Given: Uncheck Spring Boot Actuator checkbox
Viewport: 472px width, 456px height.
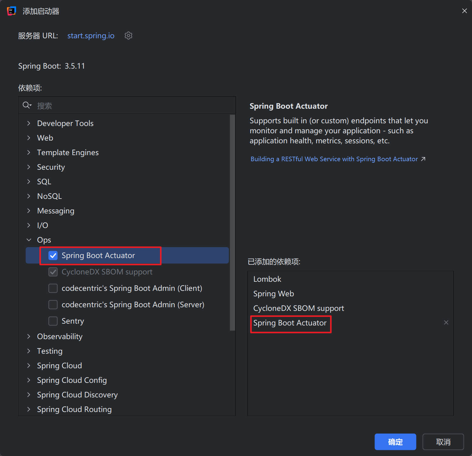Looking at the screenshot, I should (53, 256).
